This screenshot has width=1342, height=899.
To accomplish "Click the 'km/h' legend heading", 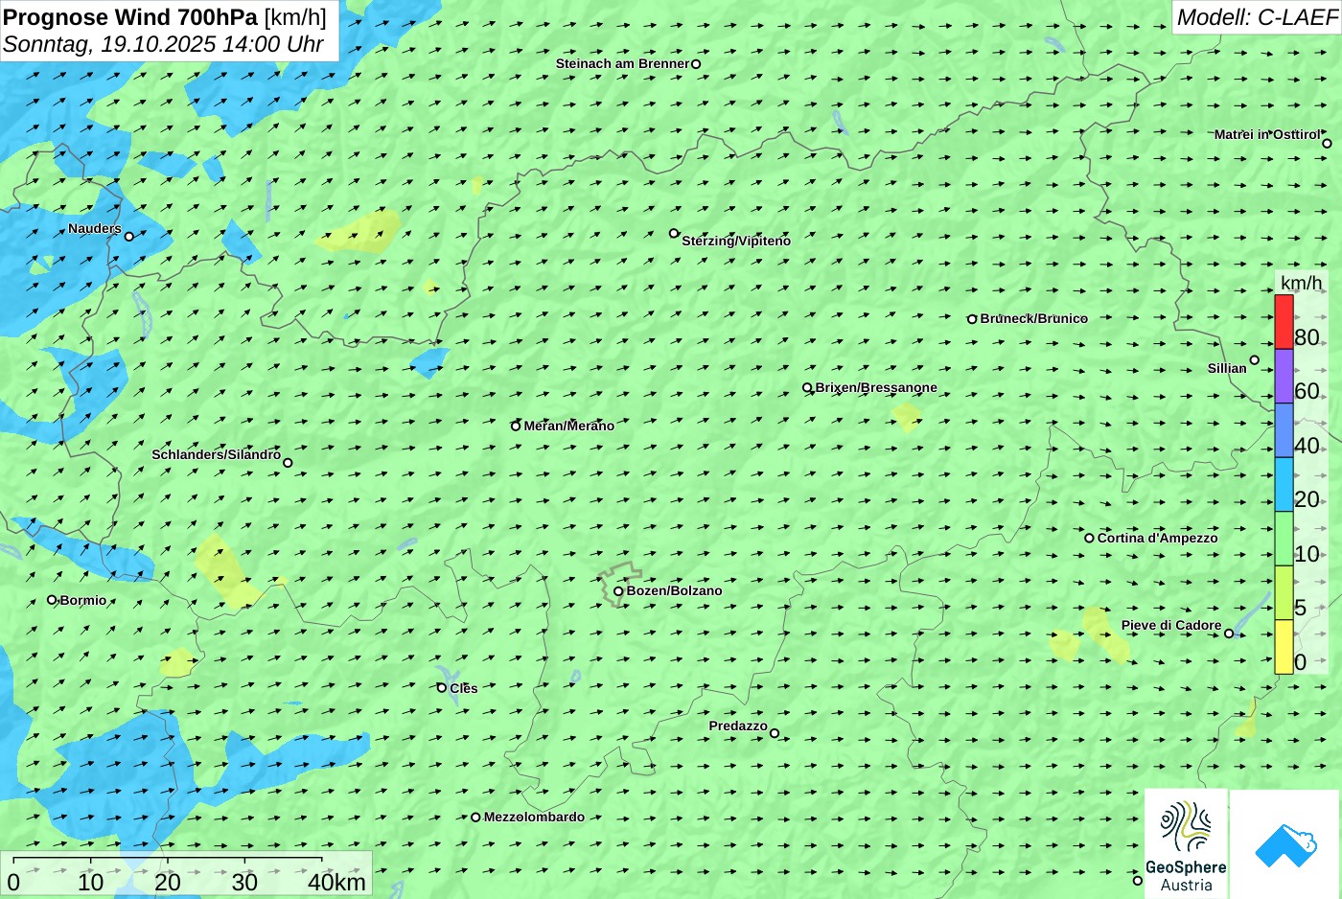I will [x=1301, y=283].
